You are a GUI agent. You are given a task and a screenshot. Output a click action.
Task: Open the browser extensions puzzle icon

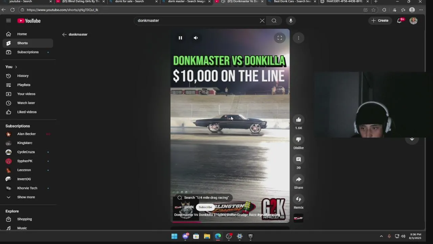(x=384, y=10)
